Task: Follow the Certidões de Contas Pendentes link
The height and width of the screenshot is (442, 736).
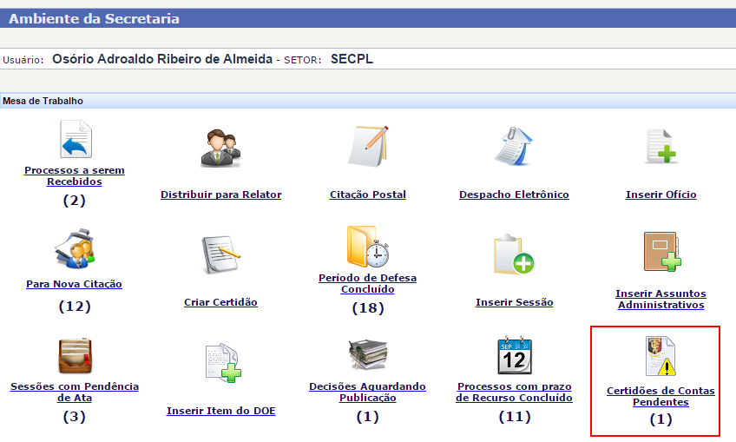Action: 660,397
